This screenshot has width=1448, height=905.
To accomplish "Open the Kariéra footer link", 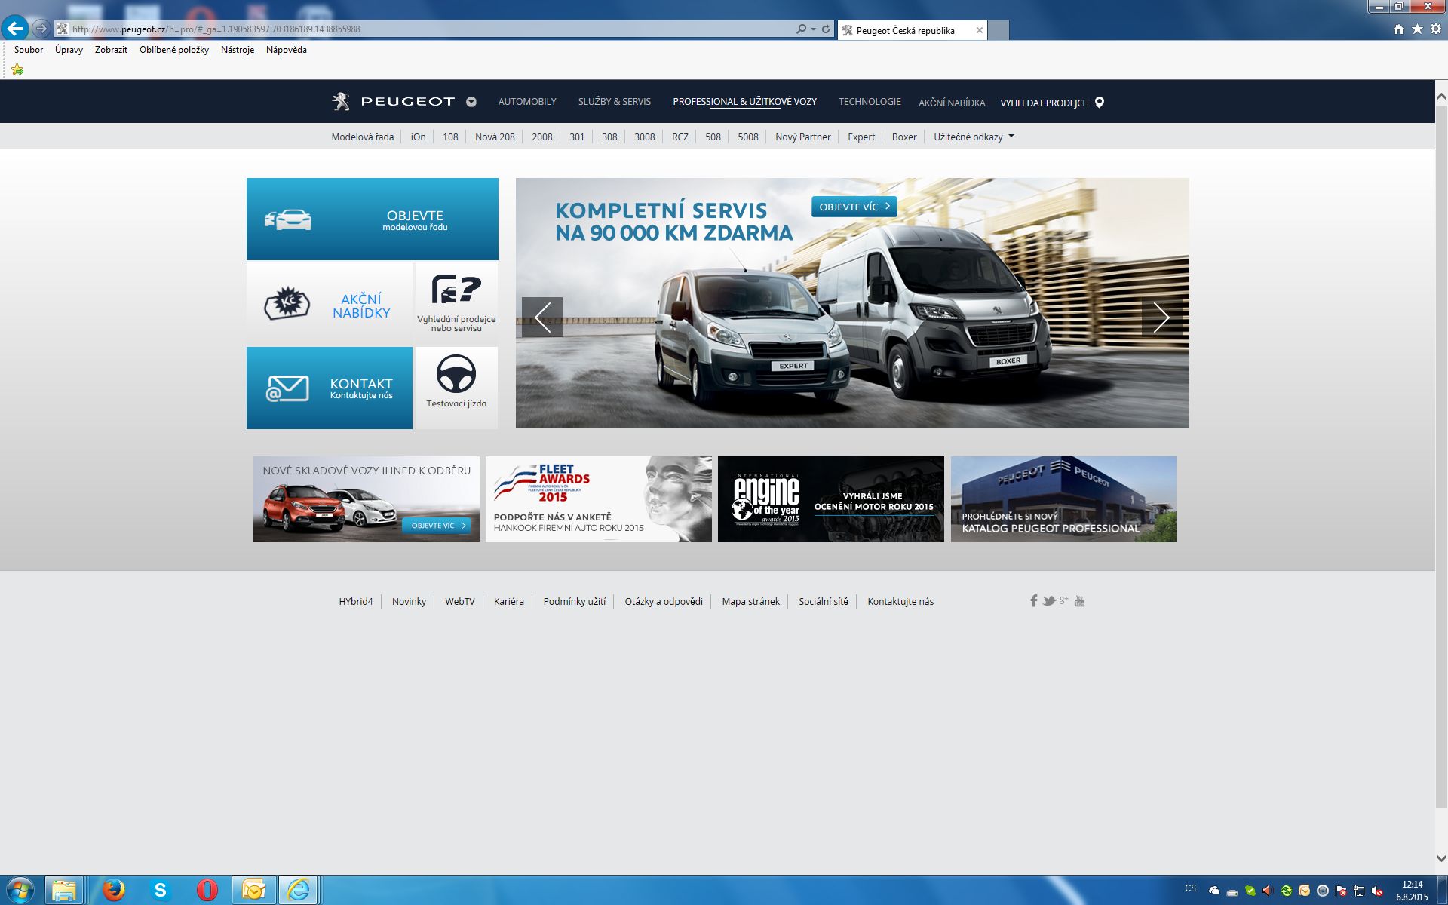I will (x=509, y=601).
